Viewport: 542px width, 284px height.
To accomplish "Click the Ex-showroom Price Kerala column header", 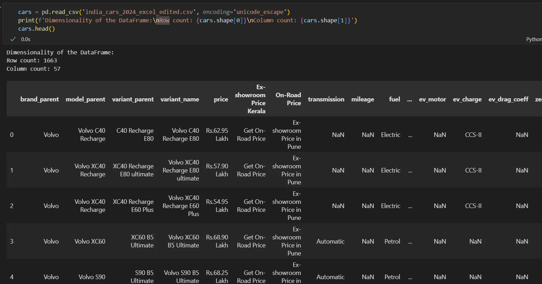I will 250,99.
